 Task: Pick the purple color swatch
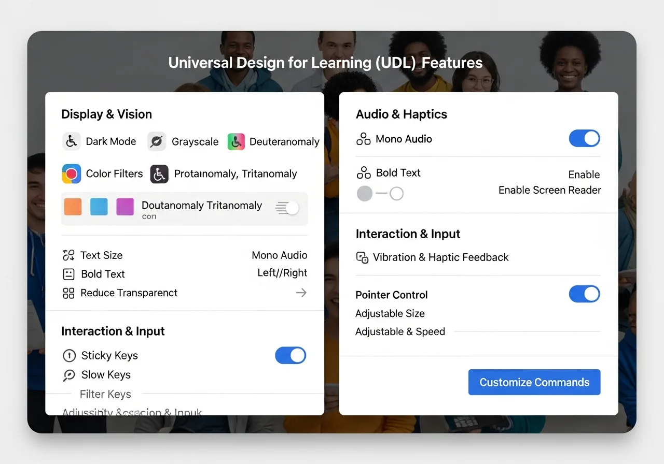[x=125, y=206]
